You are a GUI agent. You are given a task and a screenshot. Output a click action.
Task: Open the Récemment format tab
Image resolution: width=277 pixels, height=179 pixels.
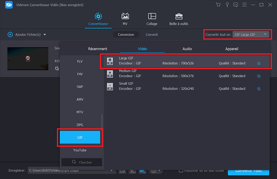[98, 49]
